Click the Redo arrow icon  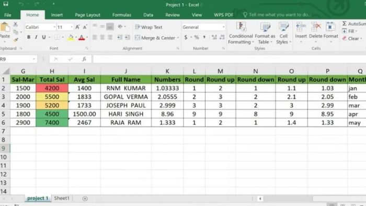coord(37,4)
